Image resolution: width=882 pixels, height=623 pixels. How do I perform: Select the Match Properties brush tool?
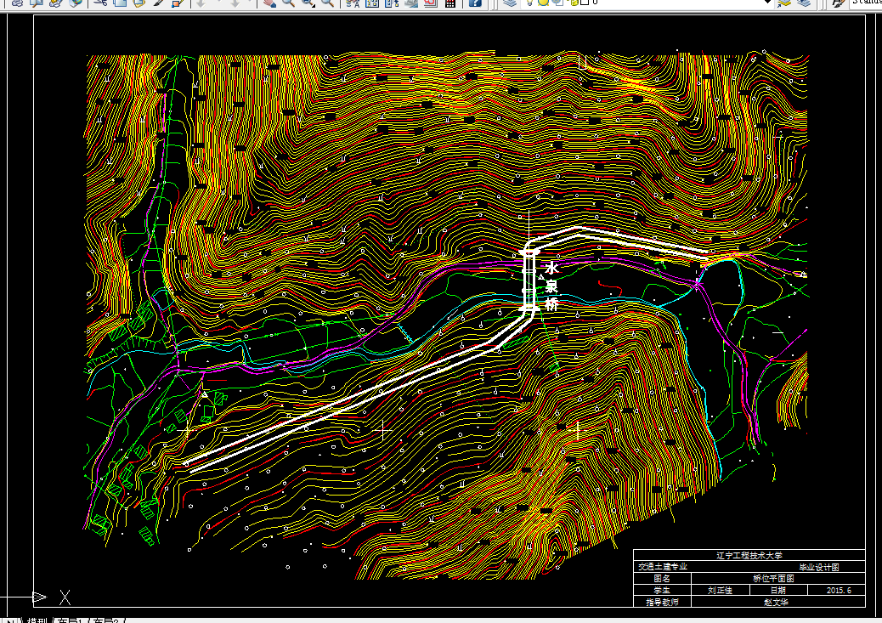[x=159, y=3]
